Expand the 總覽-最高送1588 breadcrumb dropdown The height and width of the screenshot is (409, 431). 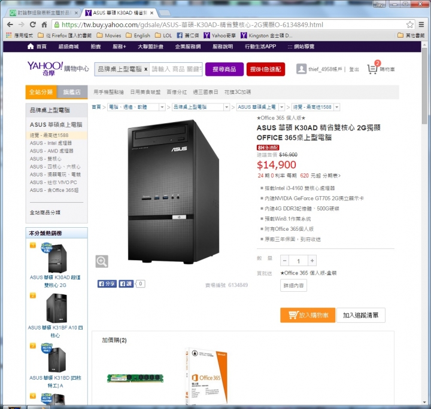pyautogui.click(x=337, y=107)
